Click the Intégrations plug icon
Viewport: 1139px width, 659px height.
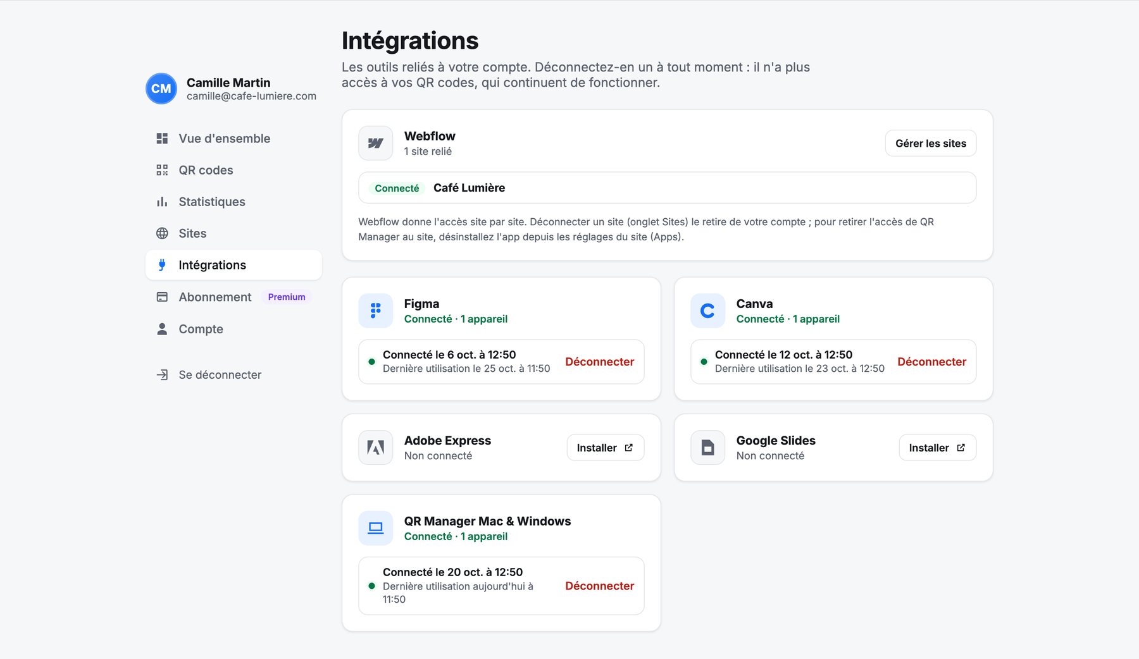(x=162, y=265)
